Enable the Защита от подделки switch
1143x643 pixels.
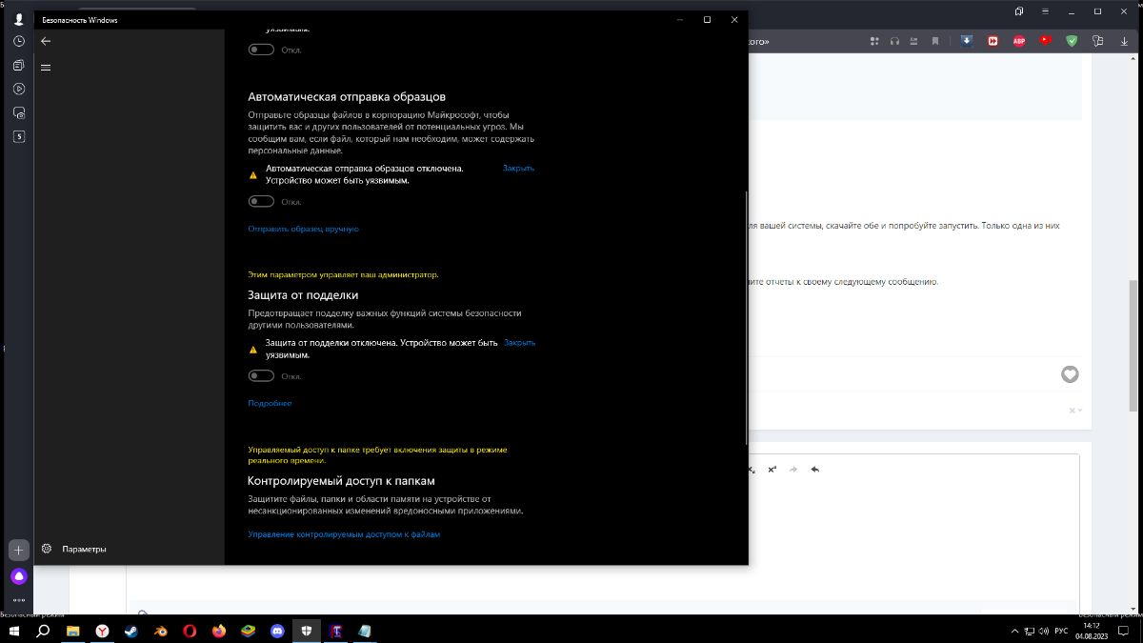click(261, 376)
